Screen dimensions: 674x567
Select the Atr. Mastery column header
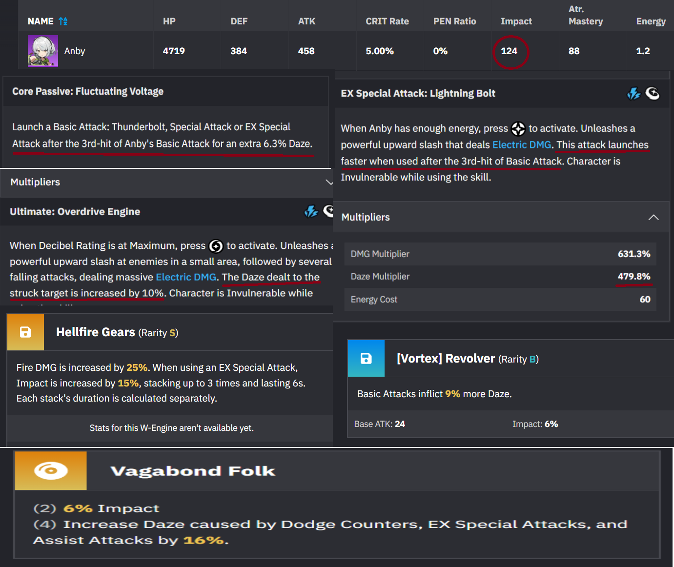(586, 15)
